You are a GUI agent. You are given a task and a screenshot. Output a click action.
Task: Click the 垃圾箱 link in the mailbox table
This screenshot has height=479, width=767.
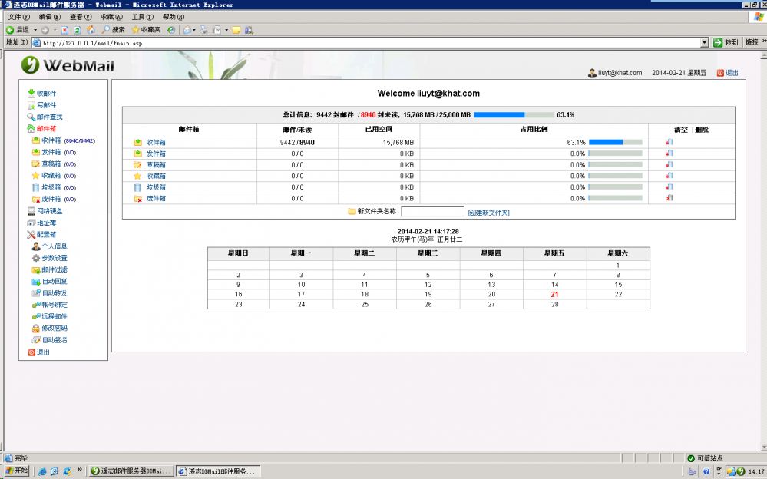click(x=156, y=187)
